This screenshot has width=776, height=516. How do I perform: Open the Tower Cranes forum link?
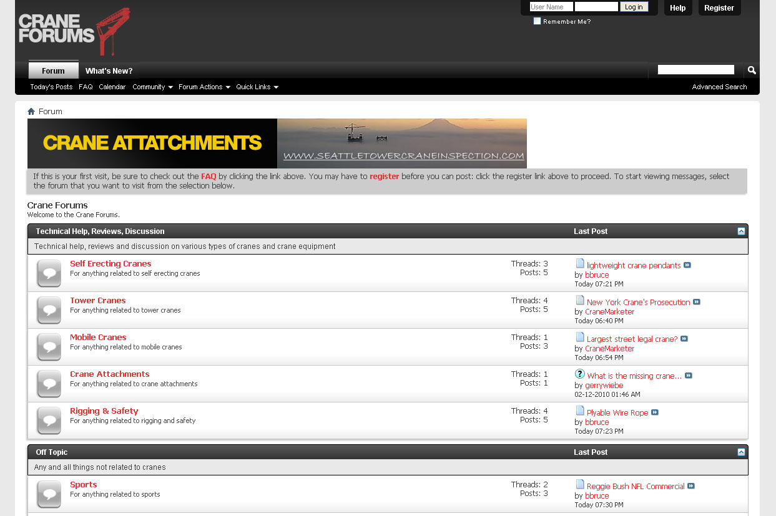(x=98, y=301)
